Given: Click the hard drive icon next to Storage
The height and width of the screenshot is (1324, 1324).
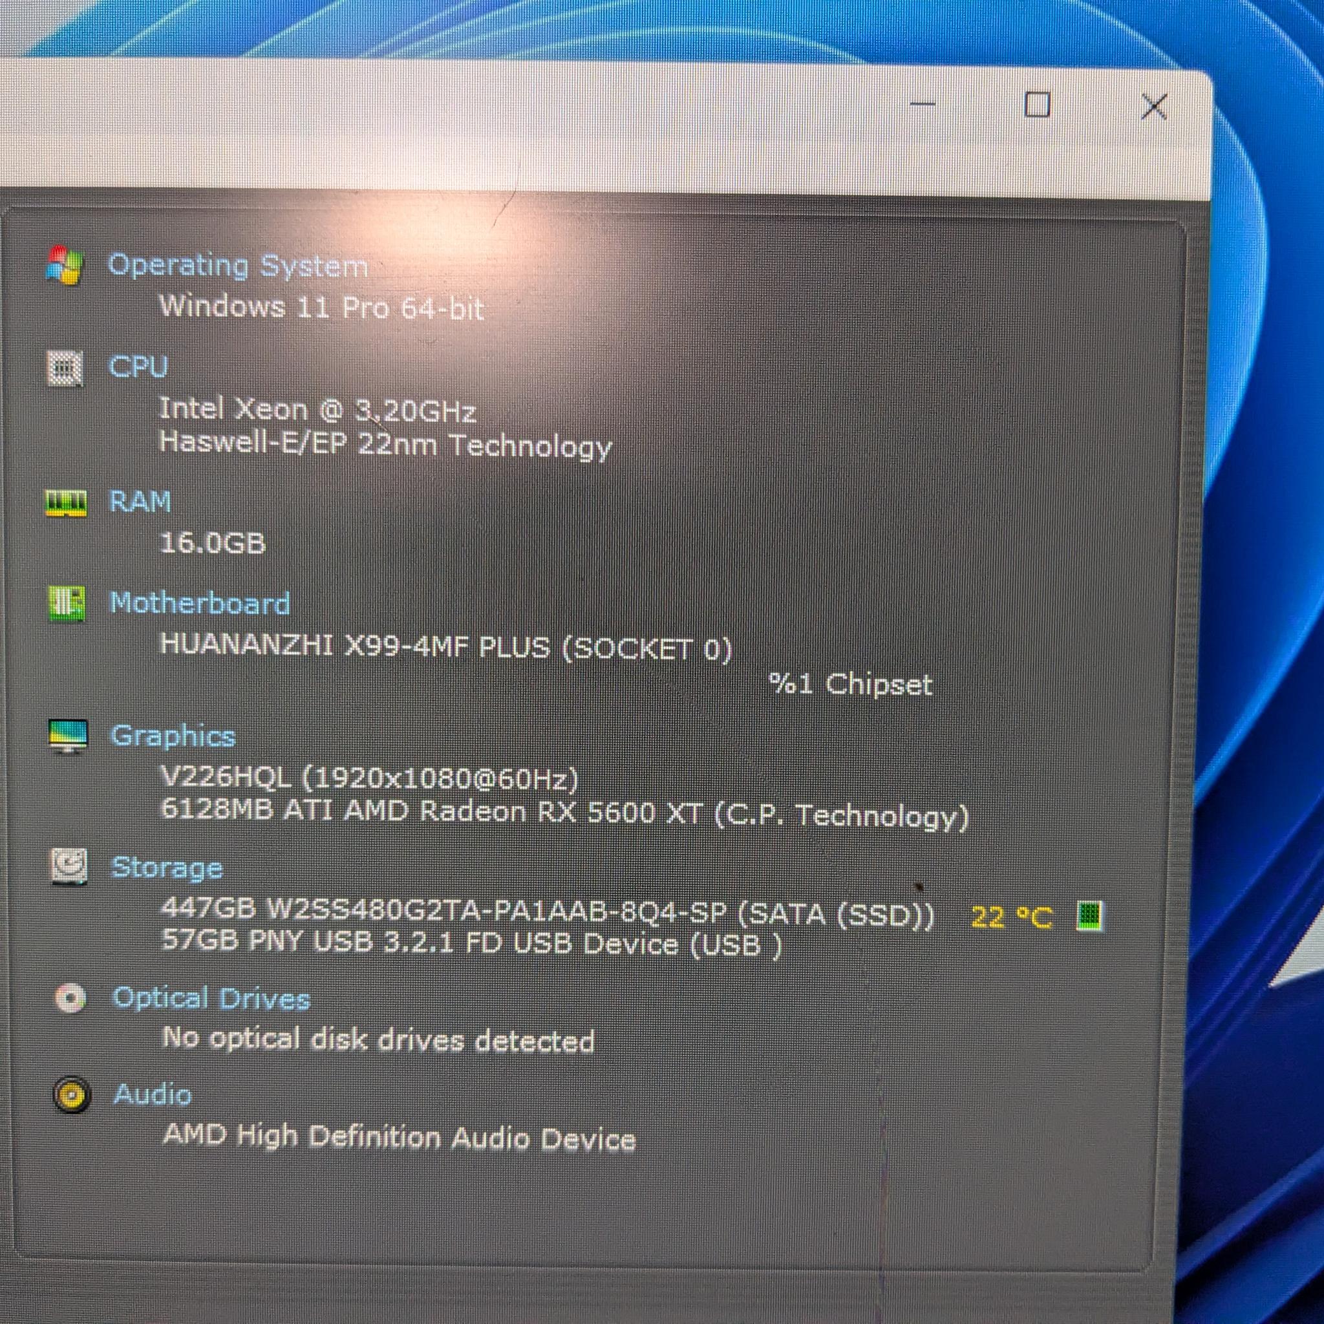Looking at the screenshot, I should pos(69,867).
